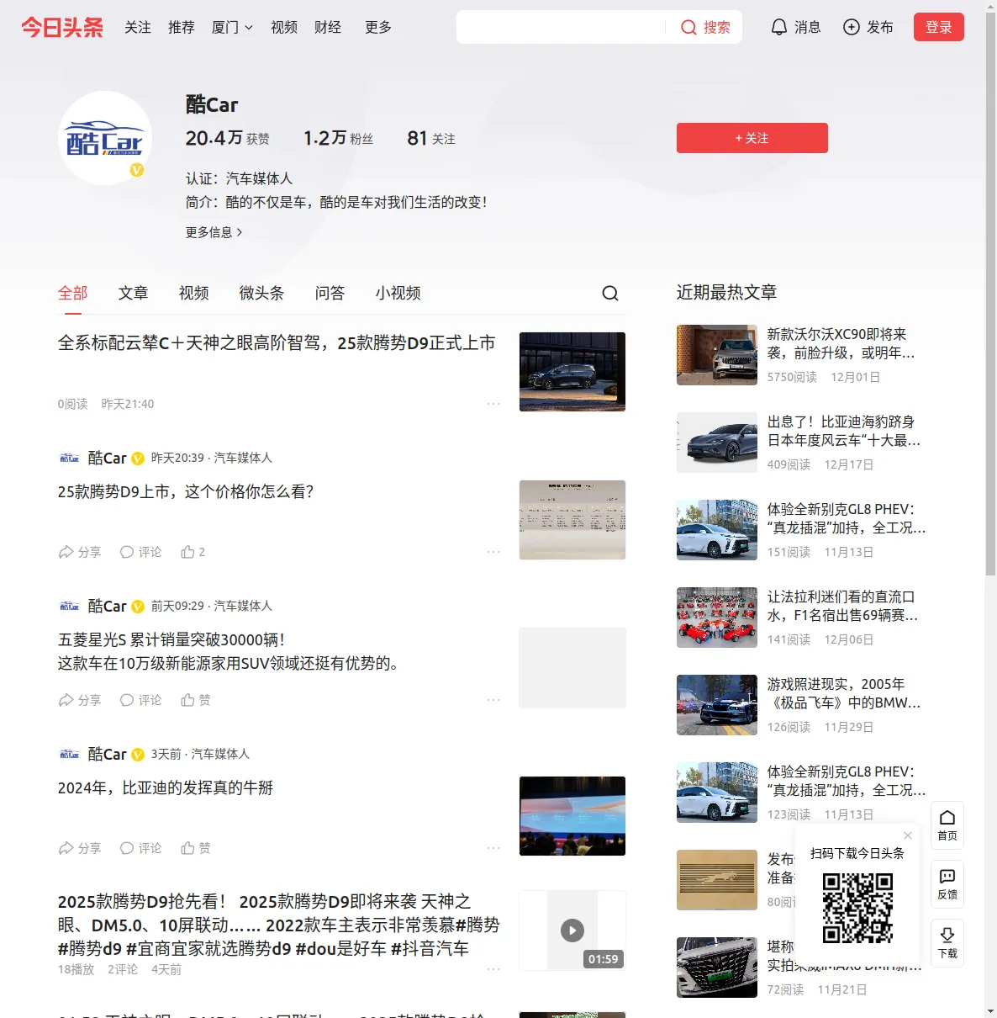
Task: Click the 下载 download floating button
Action: click(x=947, y=943)
